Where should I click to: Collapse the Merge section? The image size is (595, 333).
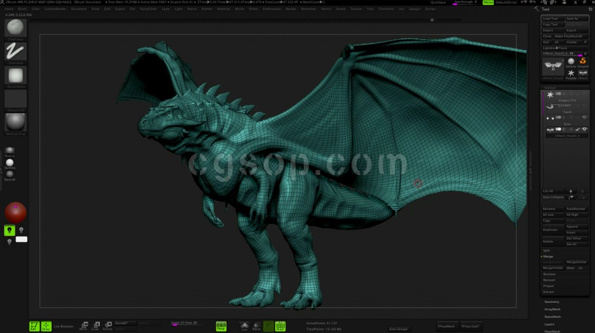click(547, 256)
